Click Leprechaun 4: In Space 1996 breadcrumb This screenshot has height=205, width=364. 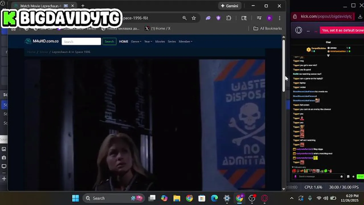pyautogui.click(x=71, y=52)
